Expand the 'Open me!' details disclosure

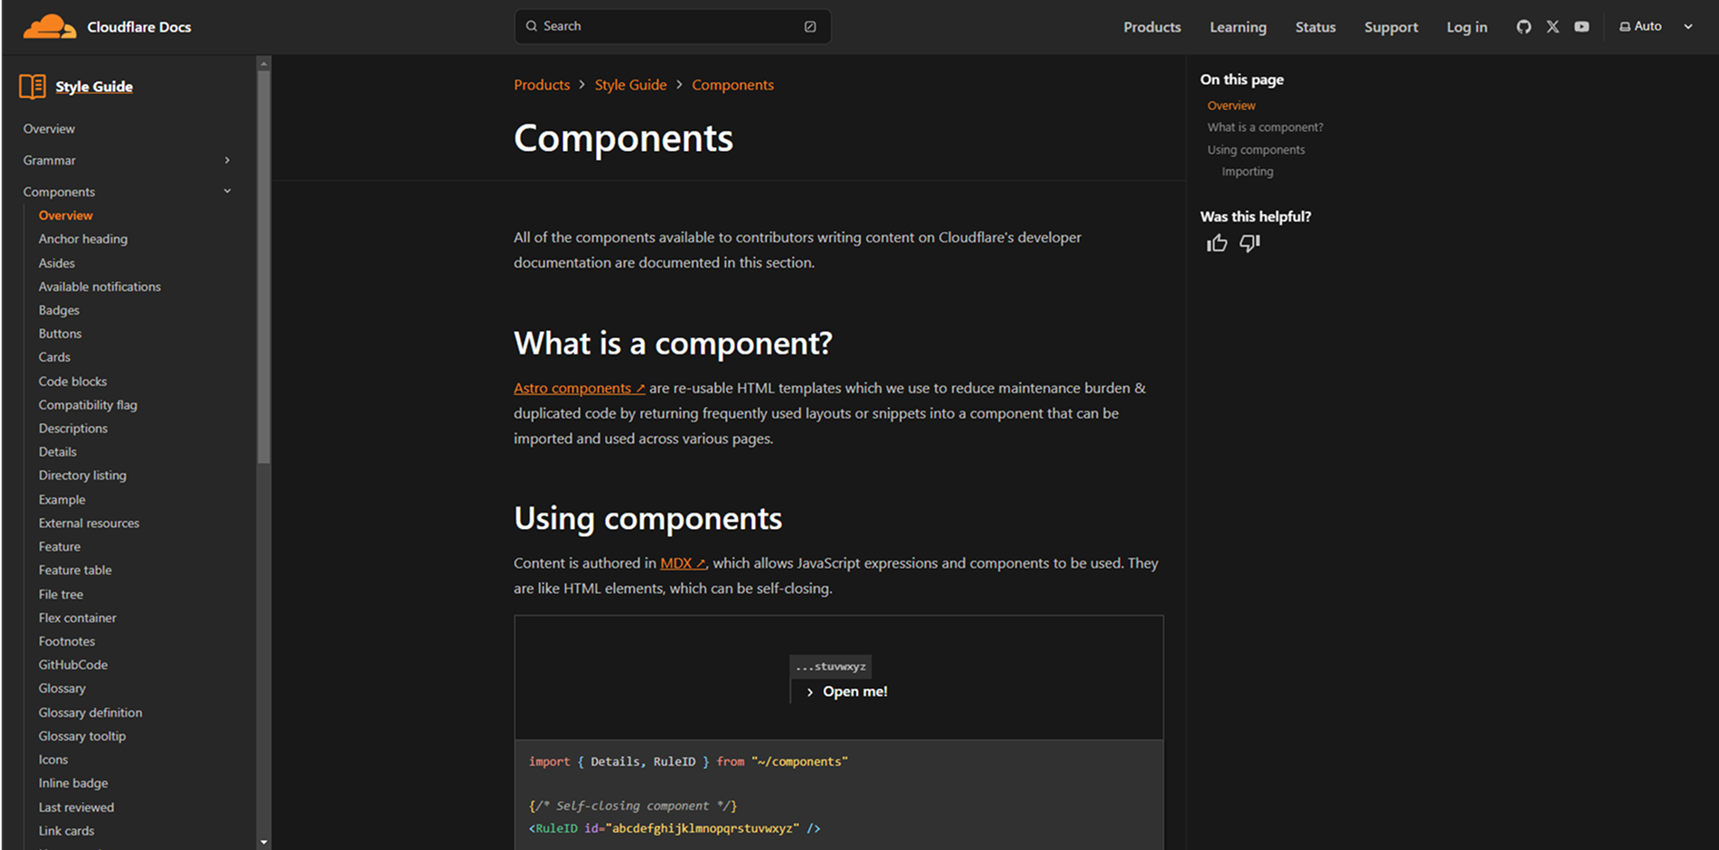click(846, 692)
